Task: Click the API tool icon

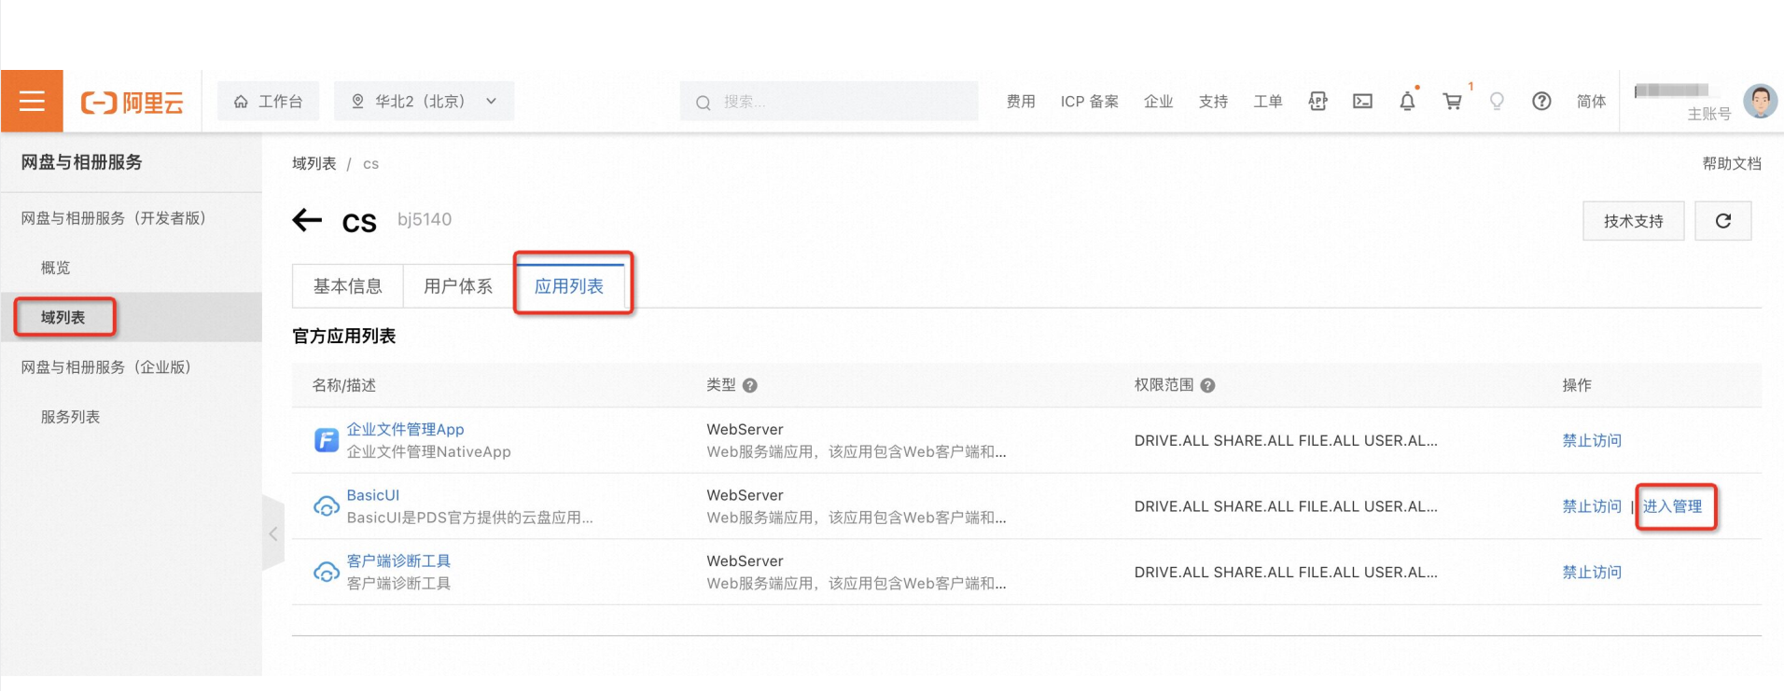Action: [x=1317, y=101]
